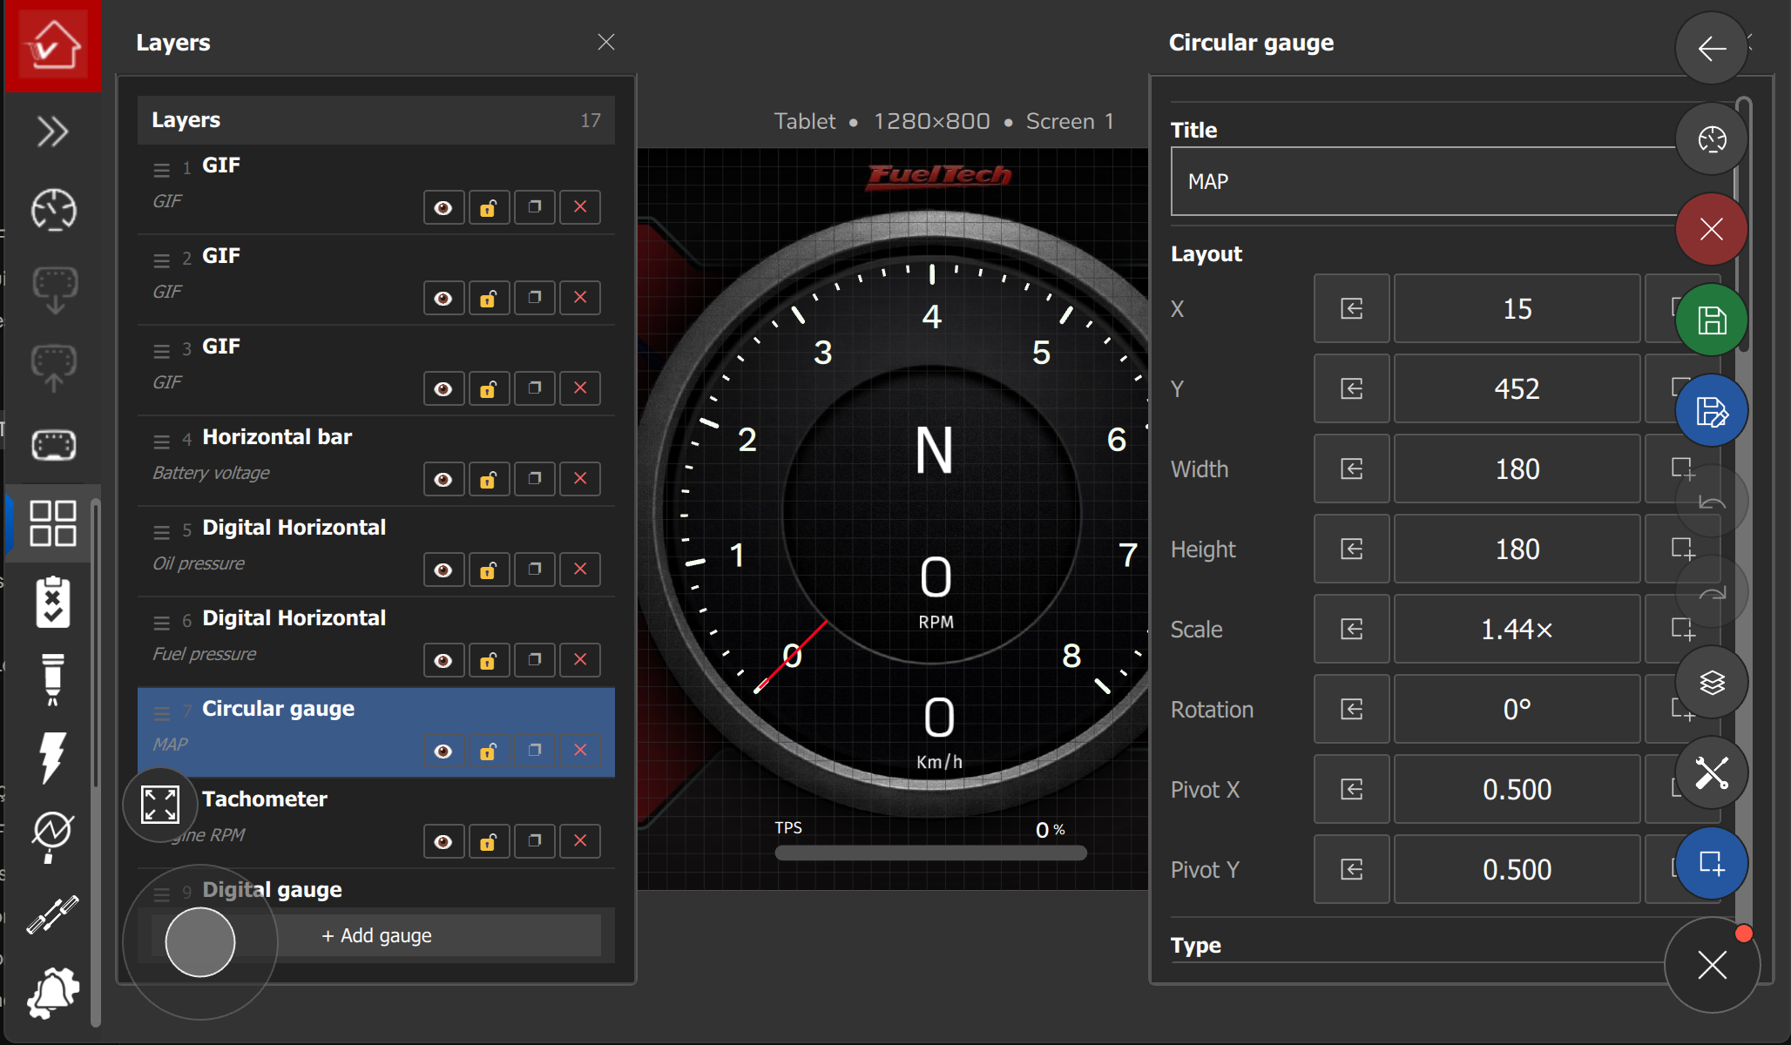This screenshot has width=1791, height=1045.
Task: Toggle lock on layer 2 GIF
Action: 489,298
